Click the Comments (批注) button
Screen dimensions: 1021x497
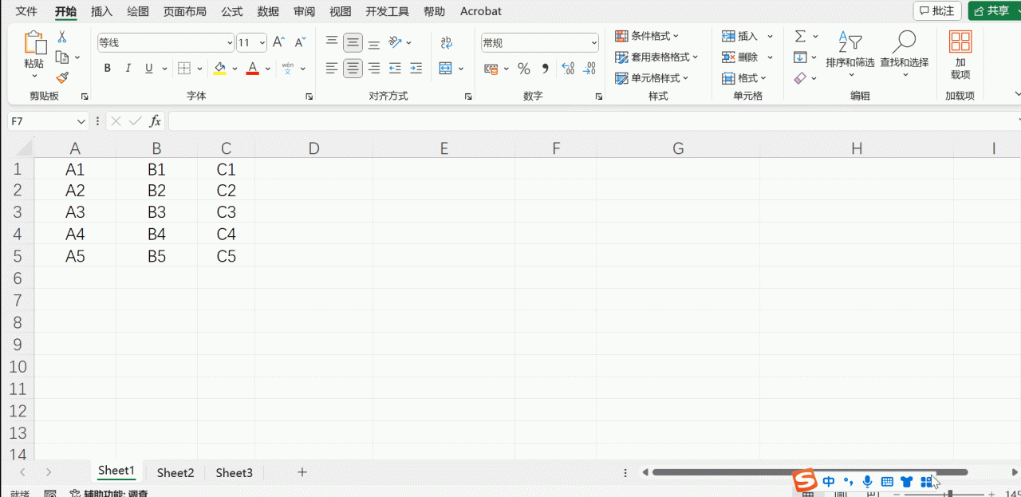click(x=937, y=11)
